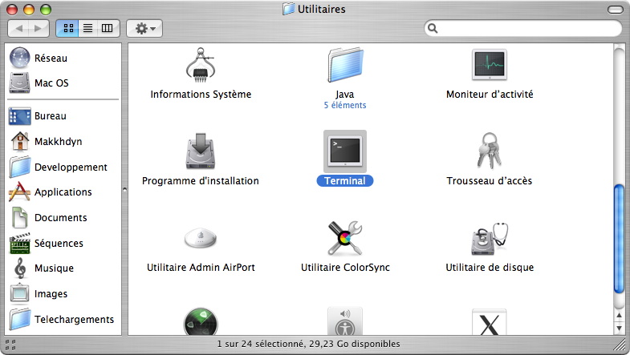Screen dimensions: 630x355
Task: Select the X11 application icon
Action: [490, 321]
